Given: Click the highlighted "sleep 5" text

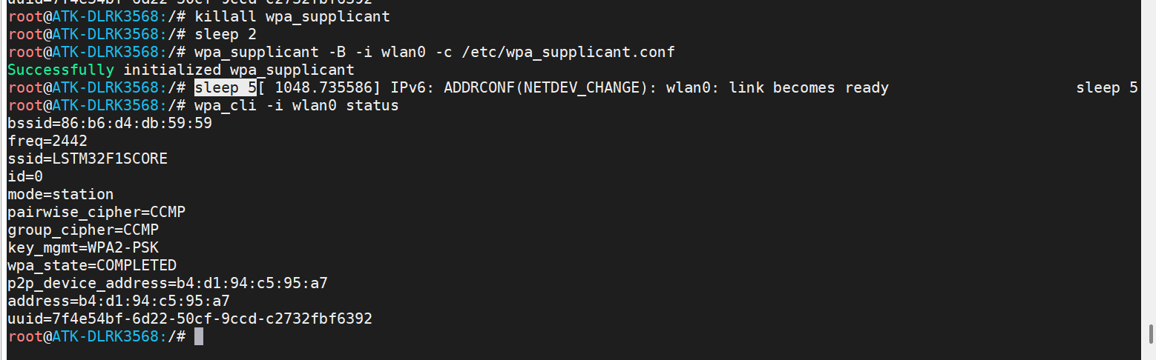Looking at the screenshot, I should click(x=226, y=88).
